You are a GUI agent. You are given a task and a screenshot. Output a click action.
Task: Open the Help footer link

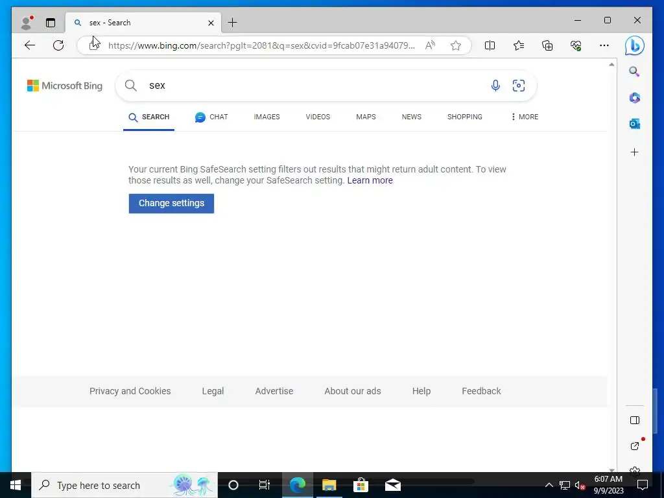(x=421, y=391)
